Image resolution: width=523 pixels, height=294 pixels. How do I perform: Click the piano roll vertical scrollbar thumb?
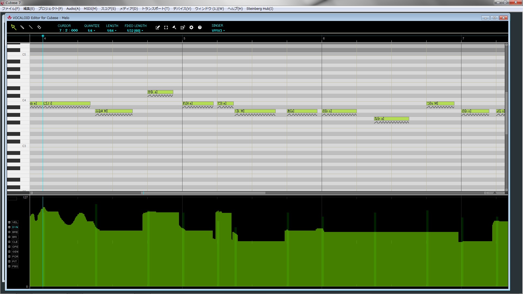point(506,113)
